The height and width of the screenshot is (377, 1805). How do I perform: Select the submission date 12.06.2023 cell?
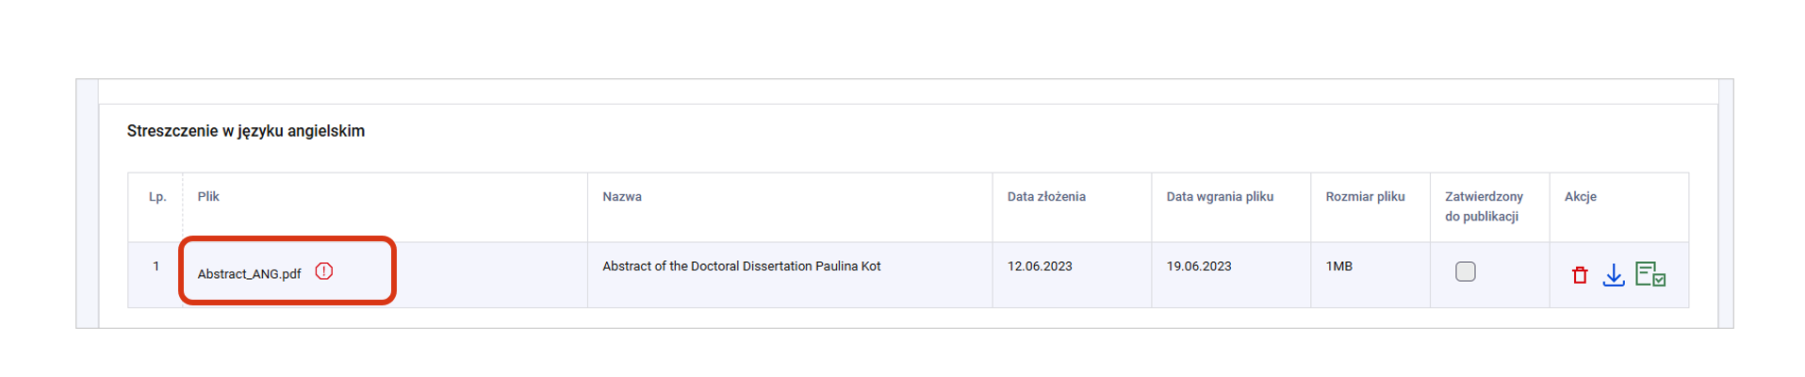(x=1040, y=267)
